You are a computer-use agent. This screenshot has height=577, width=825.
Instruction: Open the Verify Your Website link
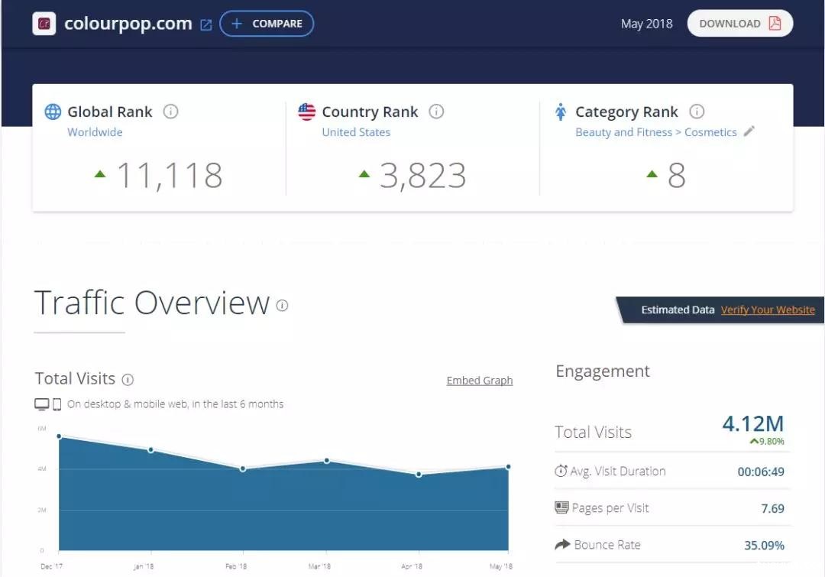(x=768, y=310)
